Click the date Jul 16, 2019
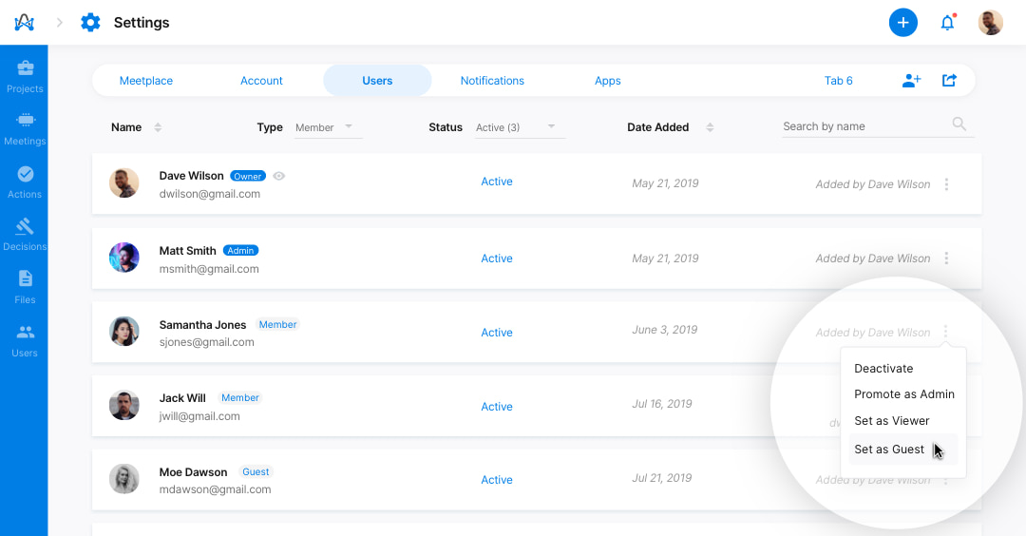 point(662,404)
